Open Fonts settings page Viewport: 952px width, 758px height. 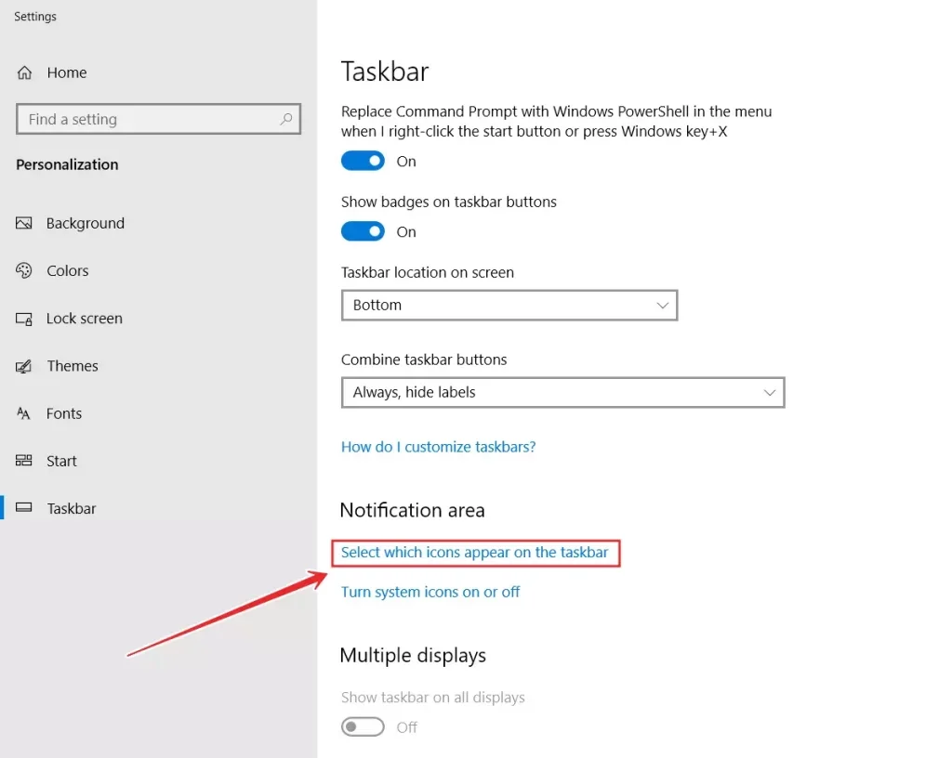64,413
